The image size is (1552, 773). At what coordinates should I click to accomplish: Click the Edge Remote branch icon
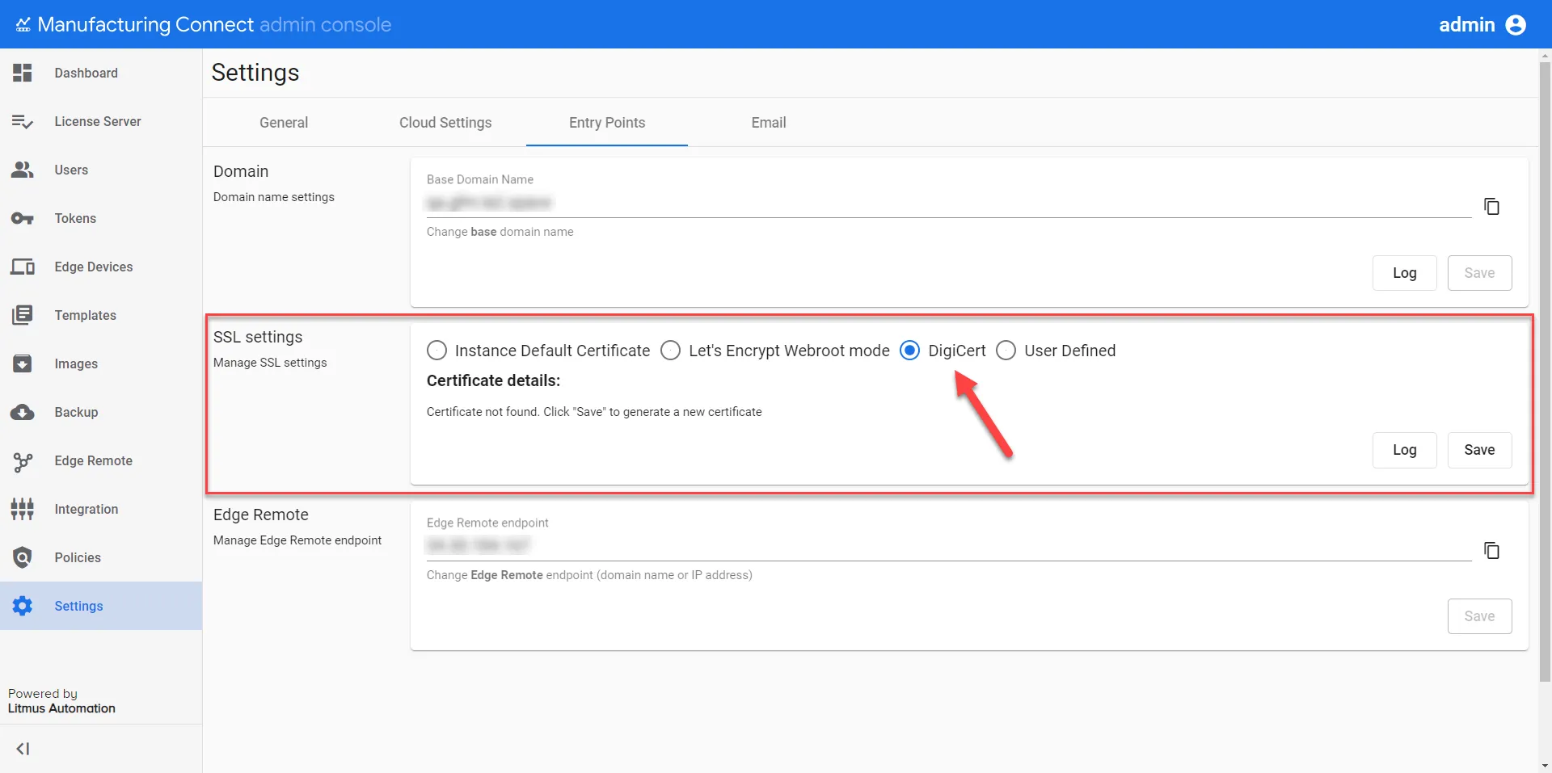[23, 461]
